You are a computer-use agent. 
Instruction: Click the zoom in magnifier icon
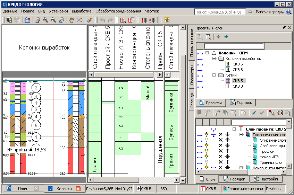pyautogui.click(x=45, y=20)
